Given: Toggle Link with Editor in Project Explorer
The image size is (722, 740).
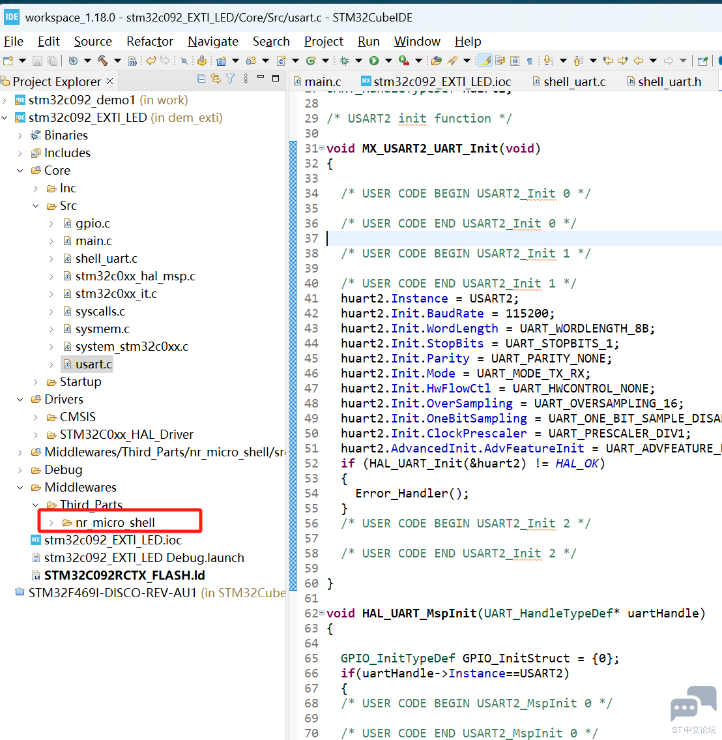Looking at the screenshot, I should coord(216,79).
